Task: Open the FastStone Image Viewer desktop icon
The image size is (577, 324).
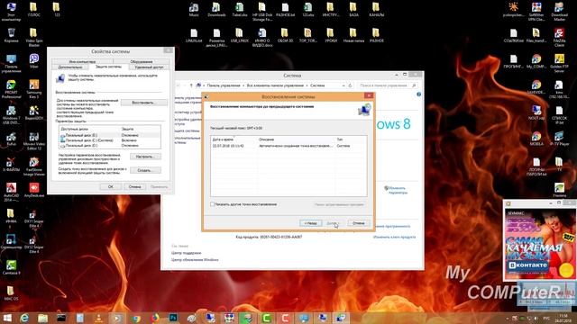Action: point(34,166)
